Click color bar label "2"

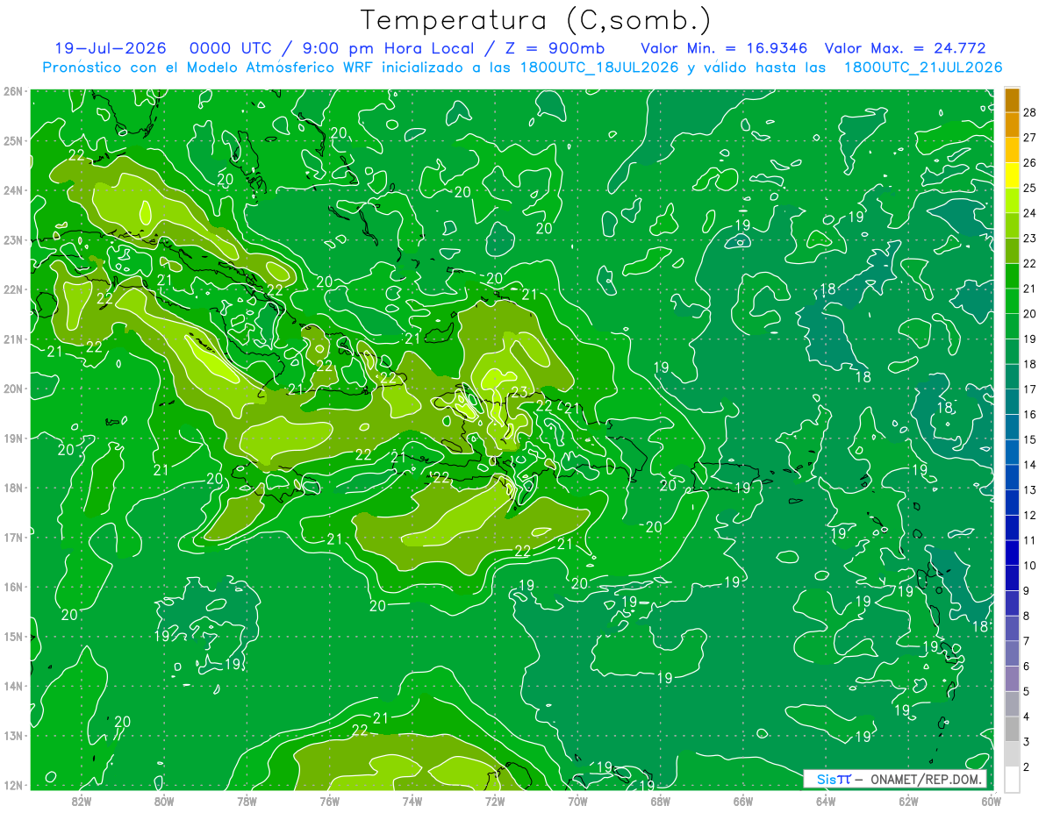click(x=1027, y=768)
